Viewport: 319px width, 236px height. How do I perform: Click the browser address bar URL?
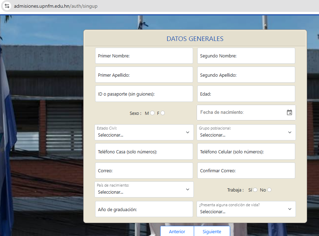56,6
